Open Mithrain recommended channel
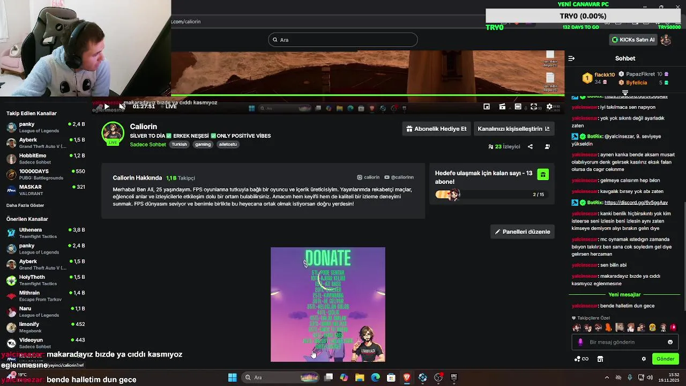Image resolution: width=686 pixels, height=386 pixels. tap(46, 296)
